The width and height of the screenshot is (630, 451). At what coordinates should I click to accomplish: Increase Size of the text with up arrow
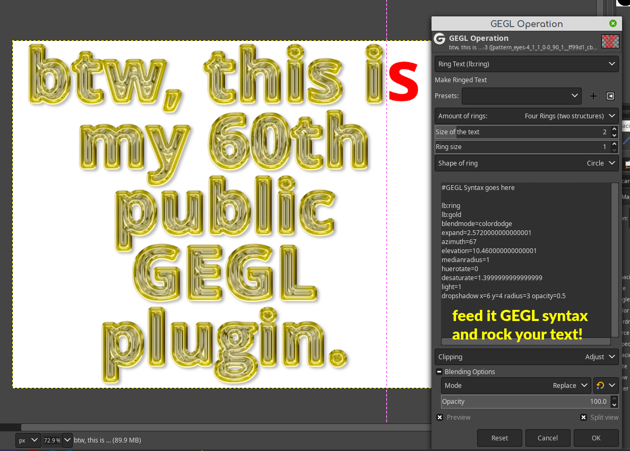(x=614, y=129)
